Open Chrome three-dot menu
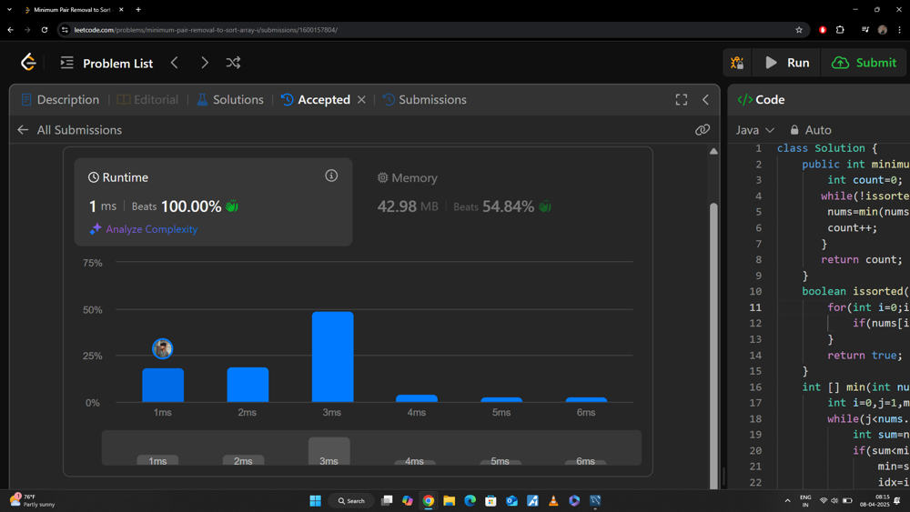Image resolution: width=910 pixels, height=512 pixels. pyautogui.click(x=900, y=30)
